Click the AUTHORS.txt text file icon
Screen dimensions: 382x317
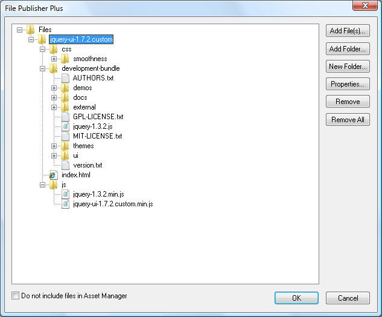(x=65, y=78)
